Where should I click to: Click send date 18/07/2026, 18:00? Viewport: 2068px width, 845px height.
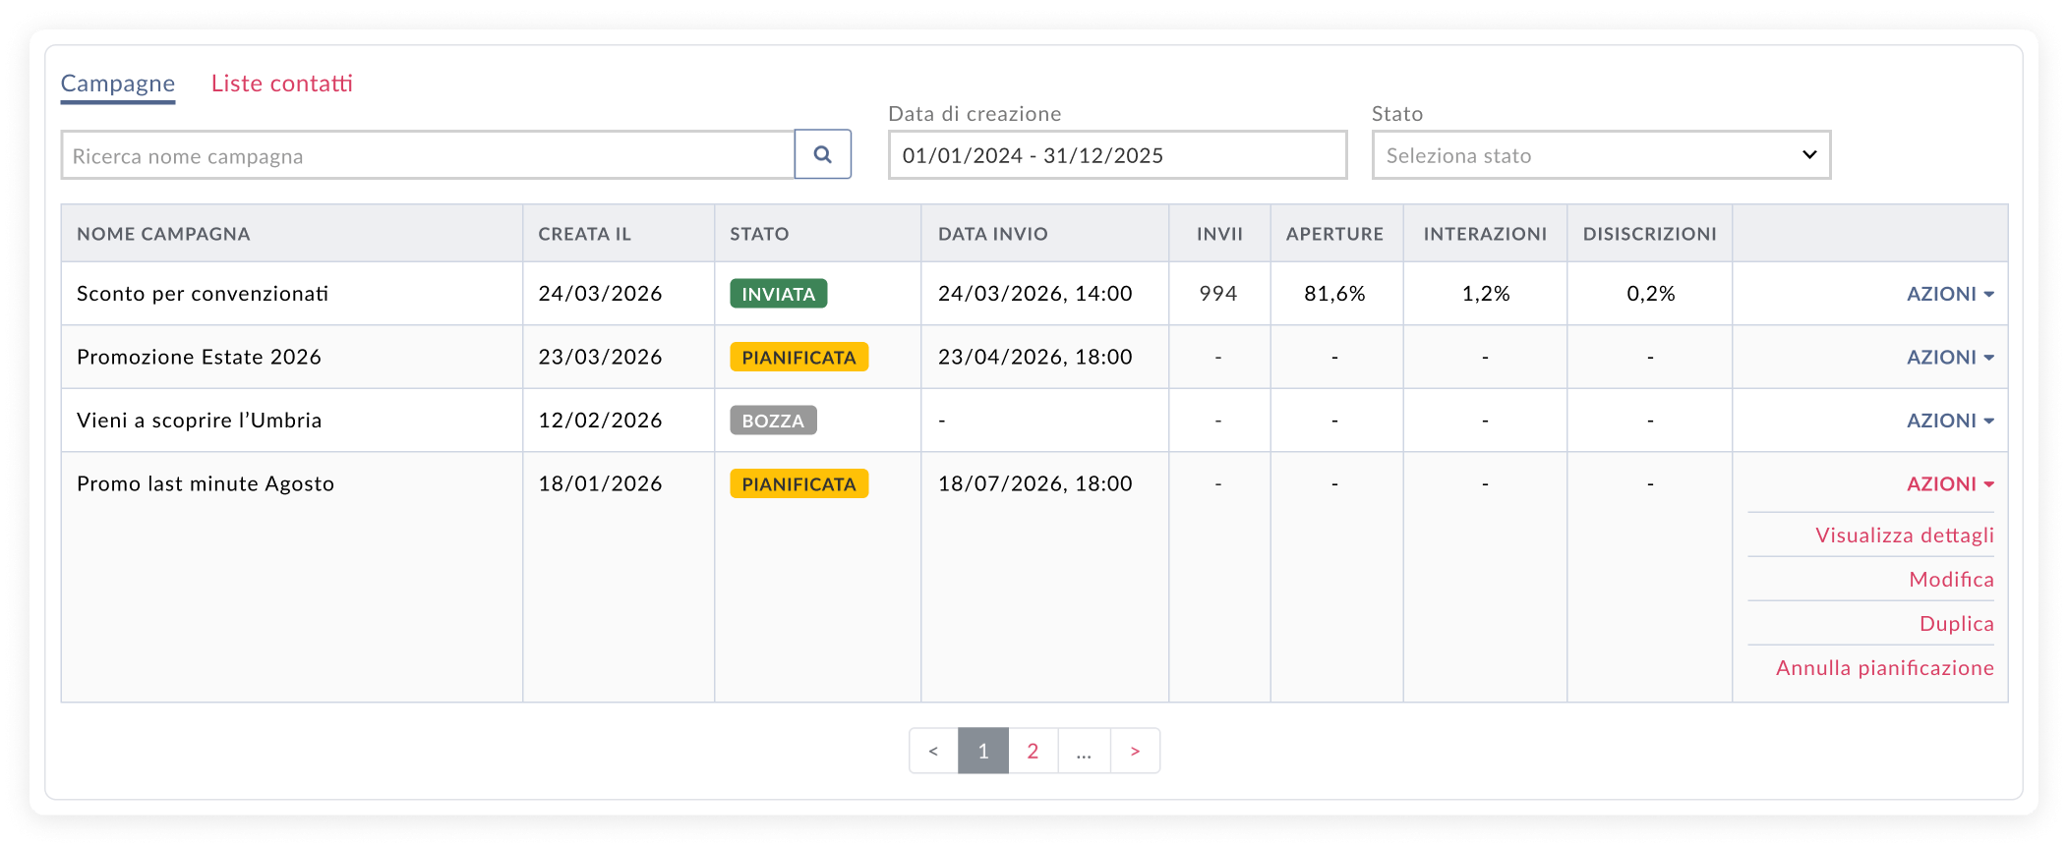point(1035,484)
